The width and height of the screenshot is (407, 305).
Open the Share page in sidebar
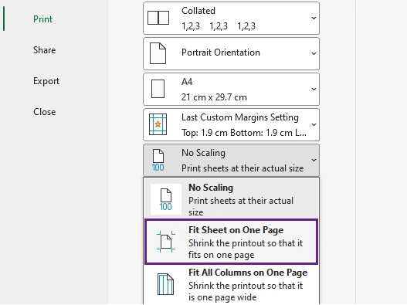(x=44, y=50)
